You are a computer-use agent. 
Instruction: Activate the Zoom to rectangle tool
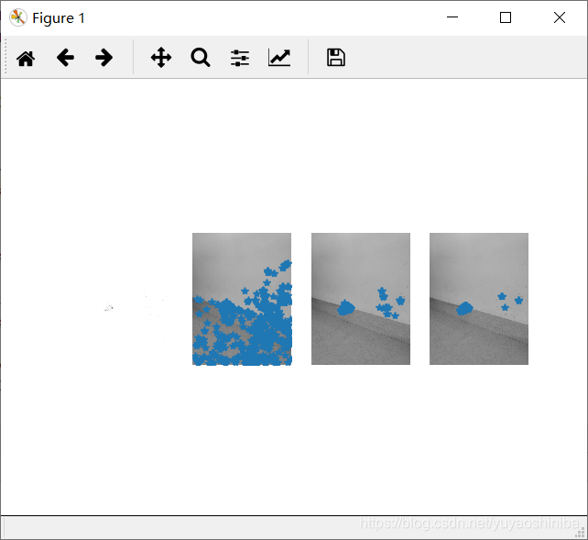[201, 58]
